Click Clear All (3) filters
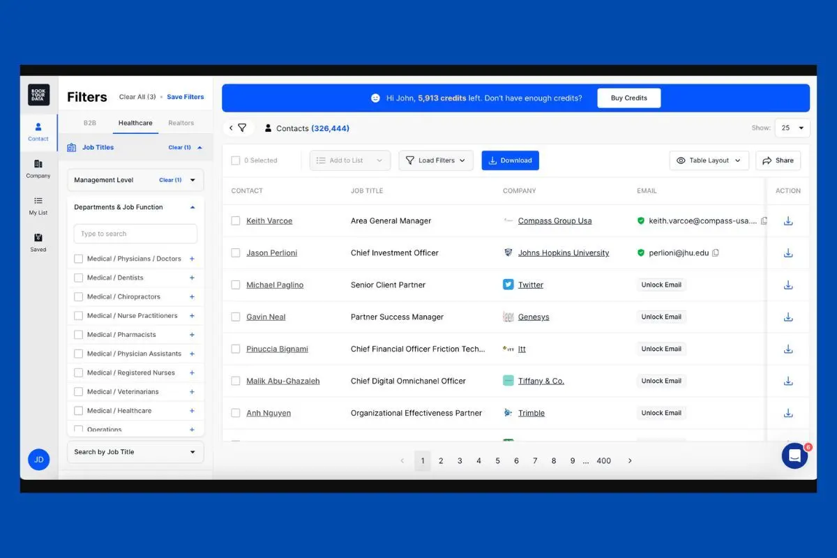 (x=137, y=97)
